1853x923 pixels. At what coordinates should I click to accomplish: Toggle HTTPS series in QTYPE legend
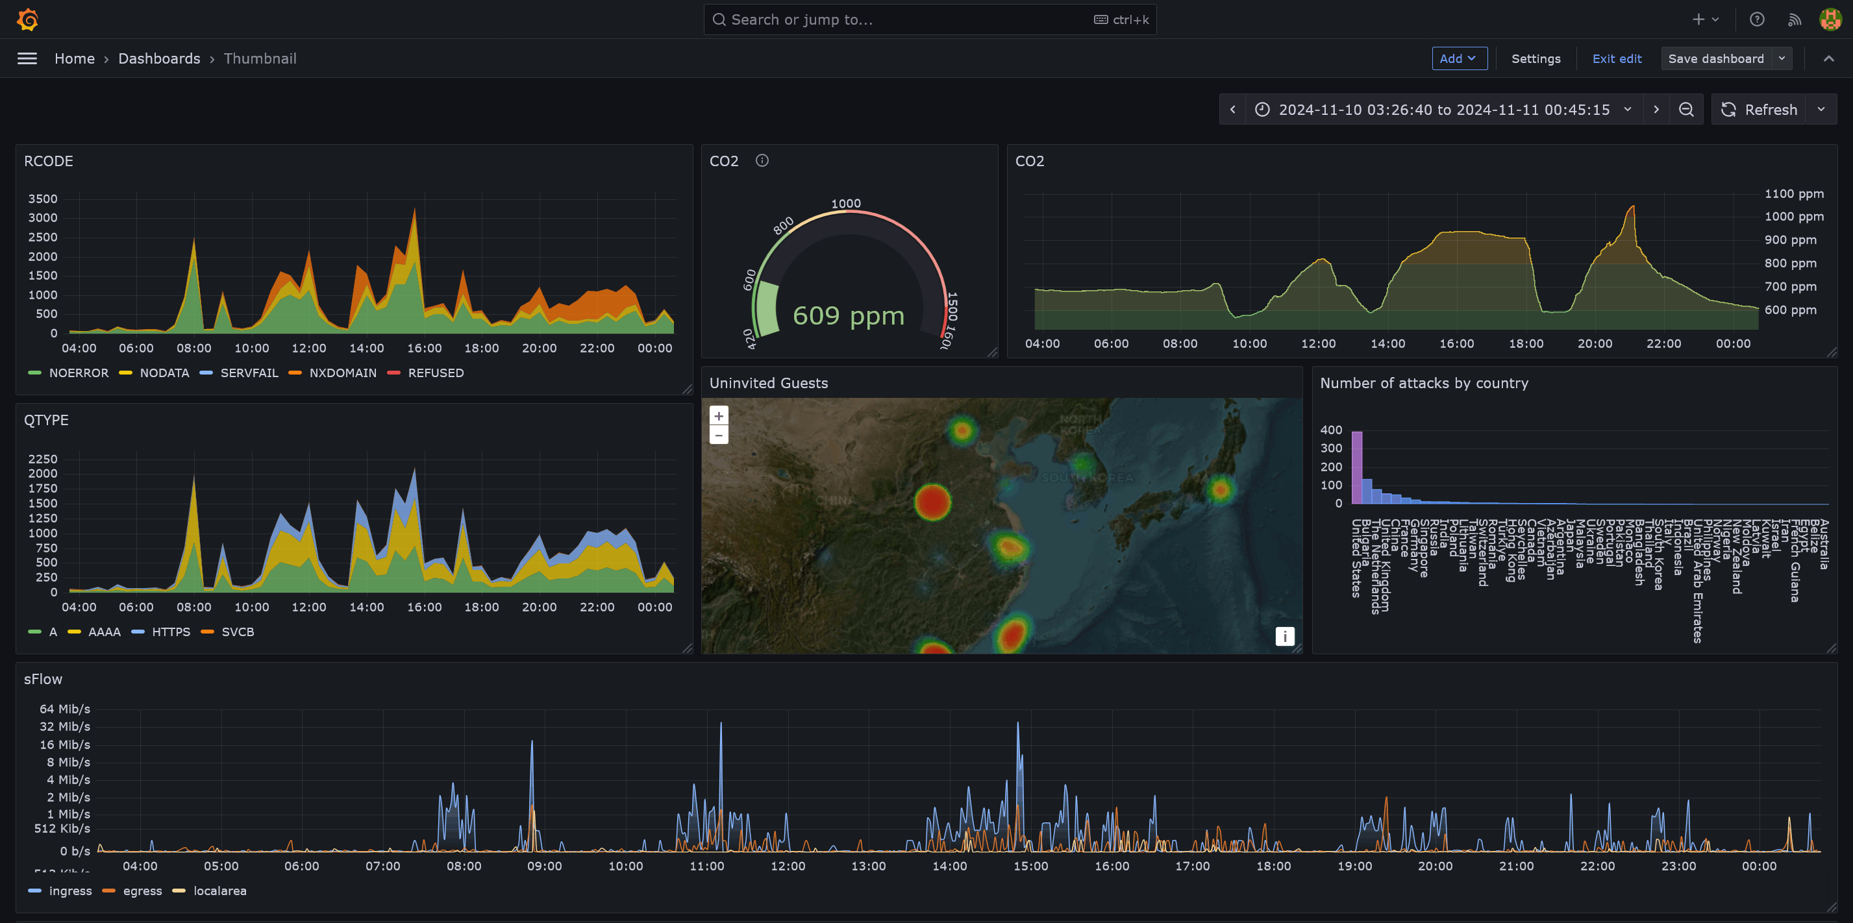[171, 632]
